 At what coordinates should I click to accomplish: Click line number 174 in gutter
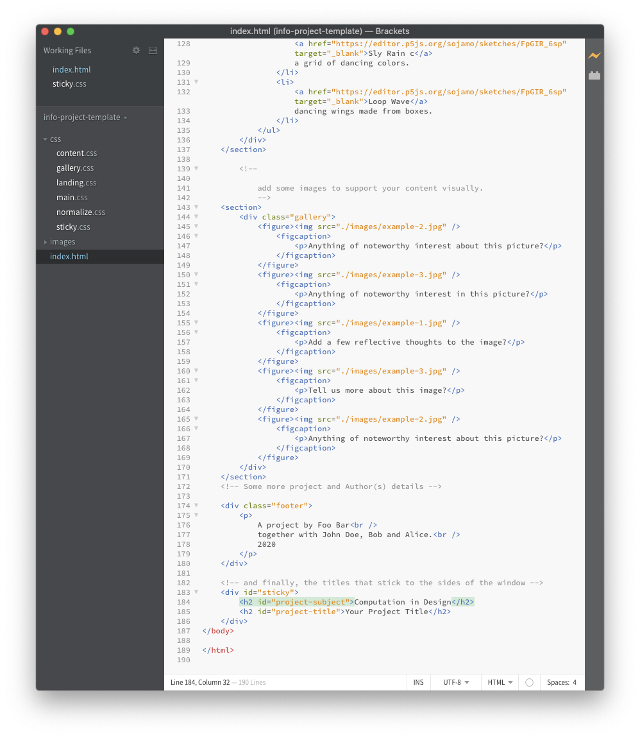click(183, 506)
